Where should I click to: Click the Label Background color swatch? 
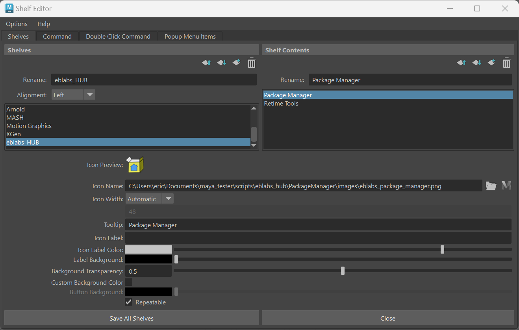pos(148,260)
